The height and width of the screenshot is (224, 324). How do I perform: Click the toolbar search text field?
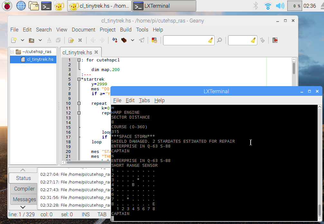pos(186,40)
